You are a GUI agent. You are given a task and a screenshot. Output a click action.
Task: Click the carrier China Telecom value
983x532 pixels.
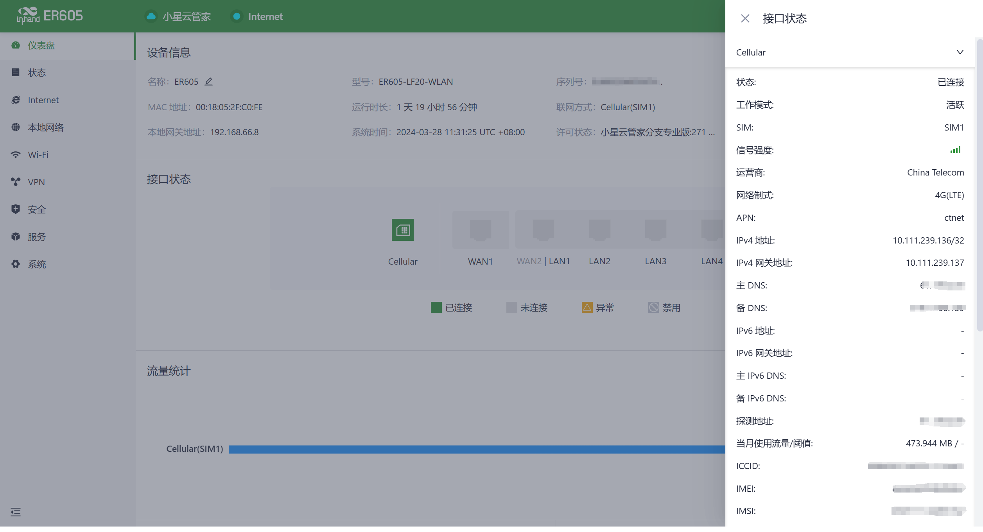tap(935, 172)
